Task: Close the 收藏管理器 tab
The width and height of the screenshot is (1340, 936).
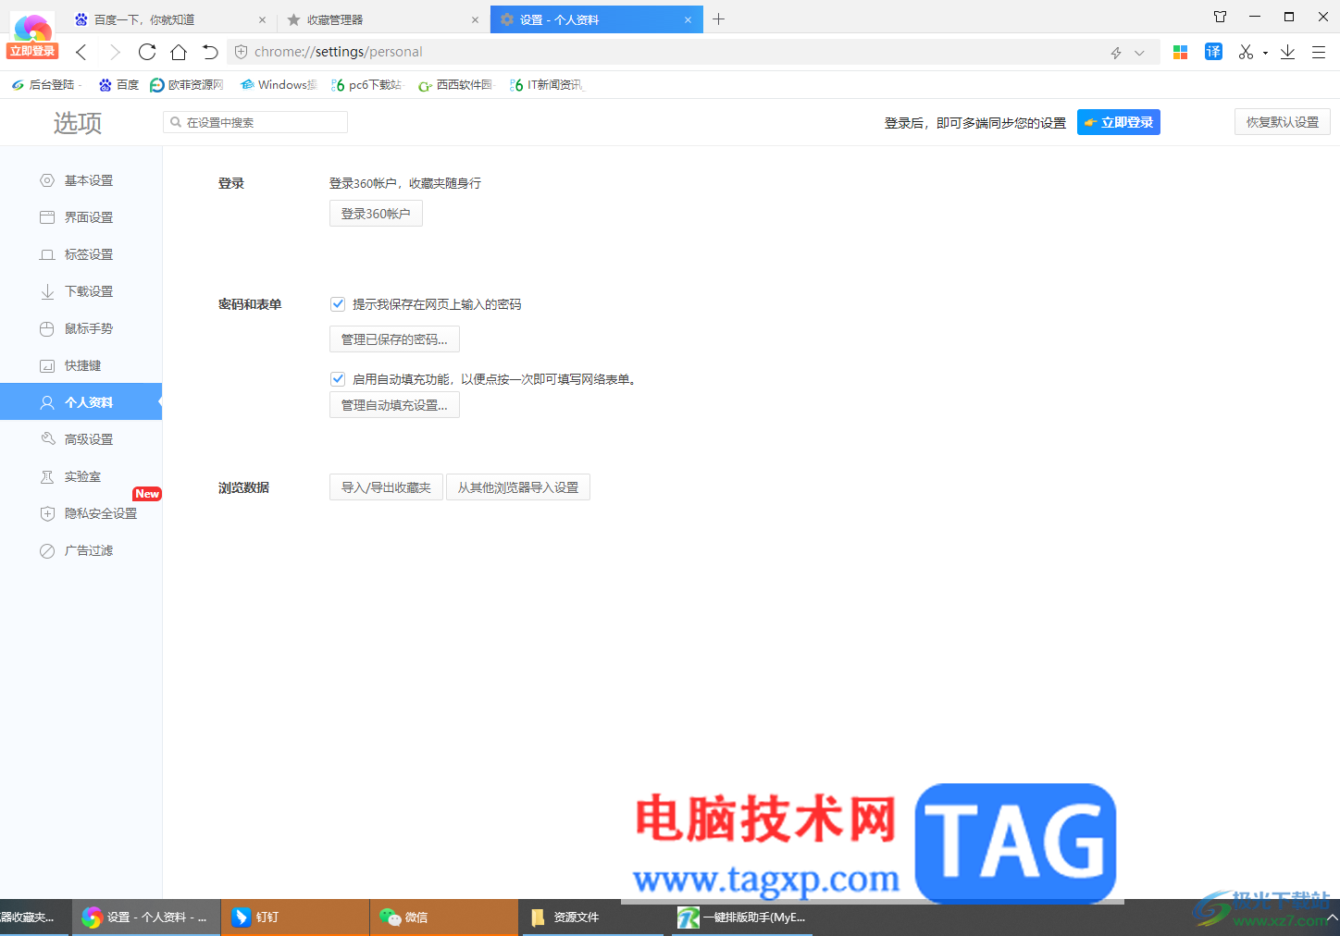Action: [x=475, y=19]
